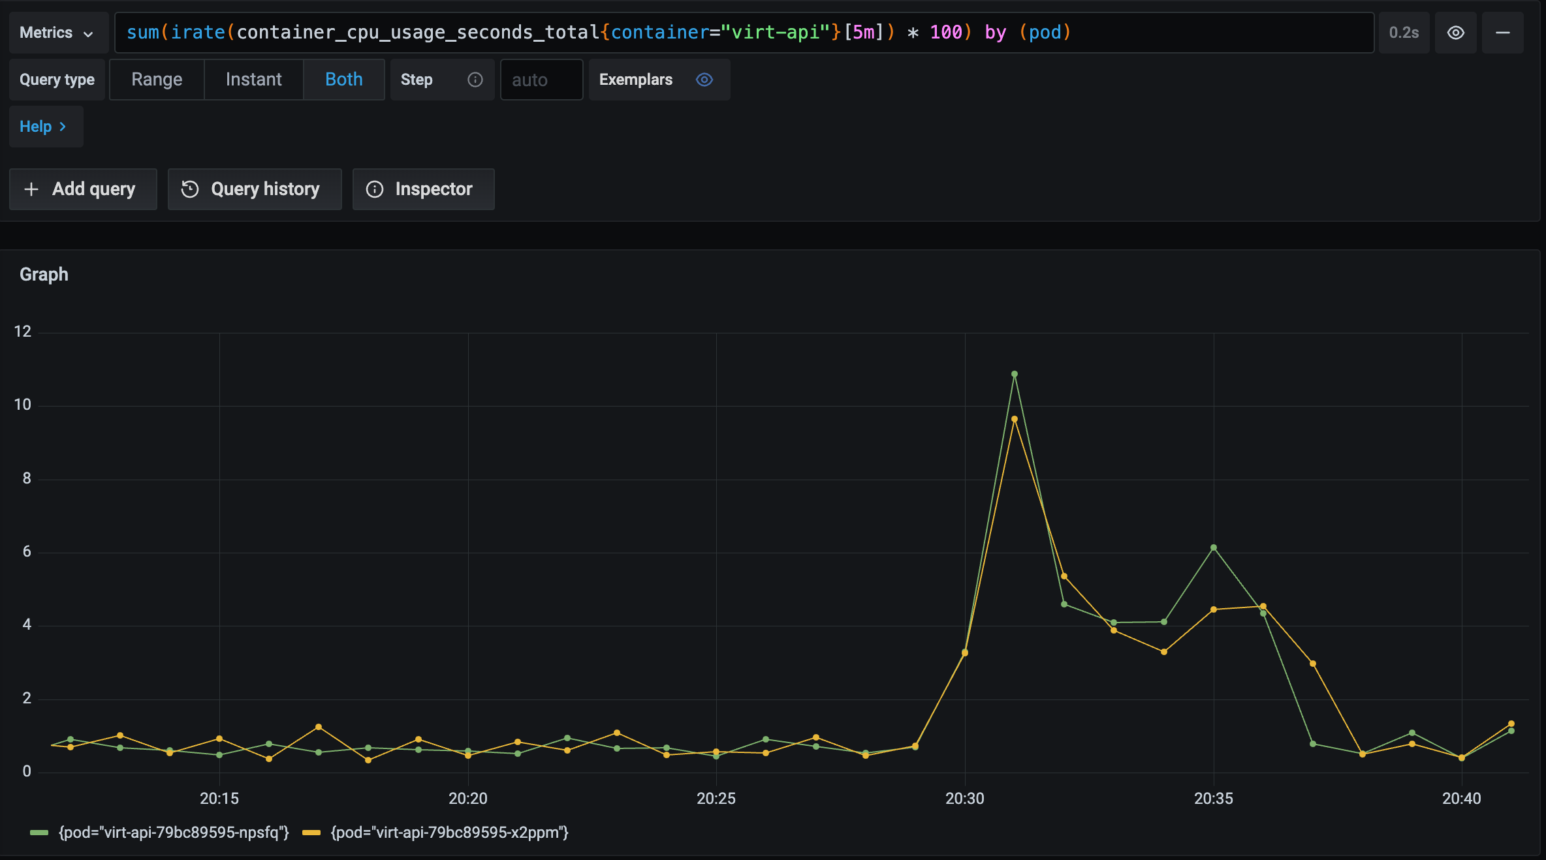Toggle query visibility with the eye icon
The height and width of the screenshot is (860, 1546).
tap(1455, 33)
